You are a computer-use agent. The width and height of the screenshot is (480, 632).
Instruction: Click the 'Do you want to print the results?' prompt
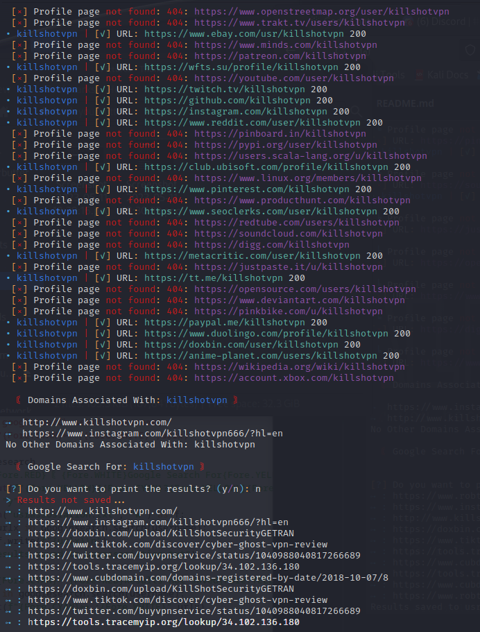coord(133,488)
